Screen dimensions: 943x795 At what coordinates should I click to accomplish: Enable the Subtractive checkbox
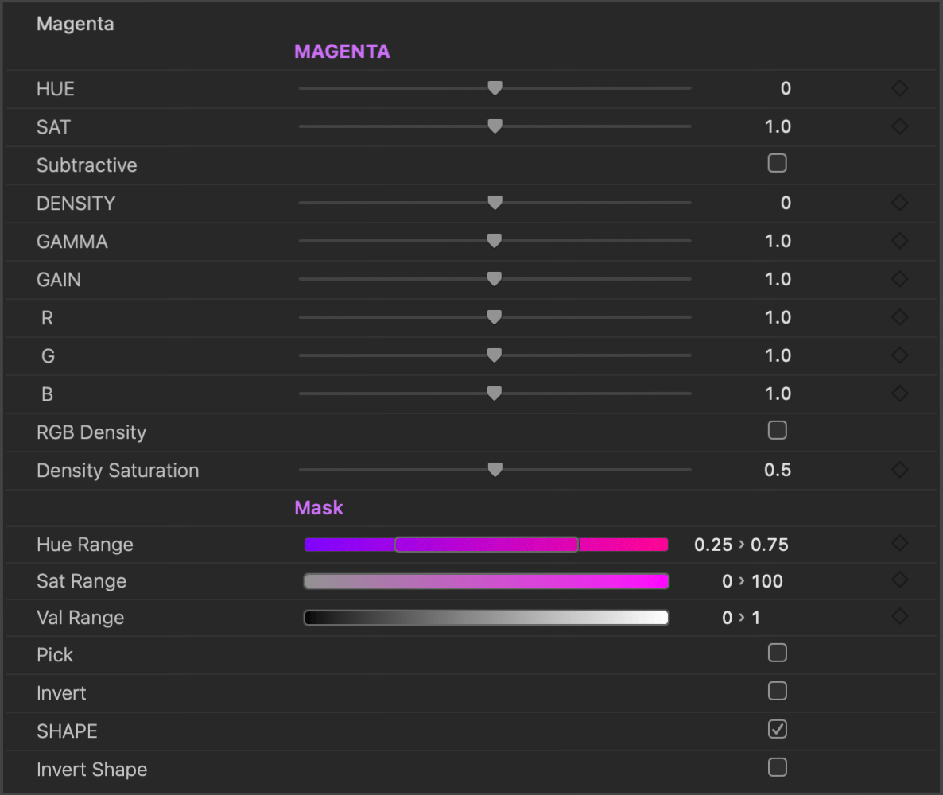click(777, 164)
